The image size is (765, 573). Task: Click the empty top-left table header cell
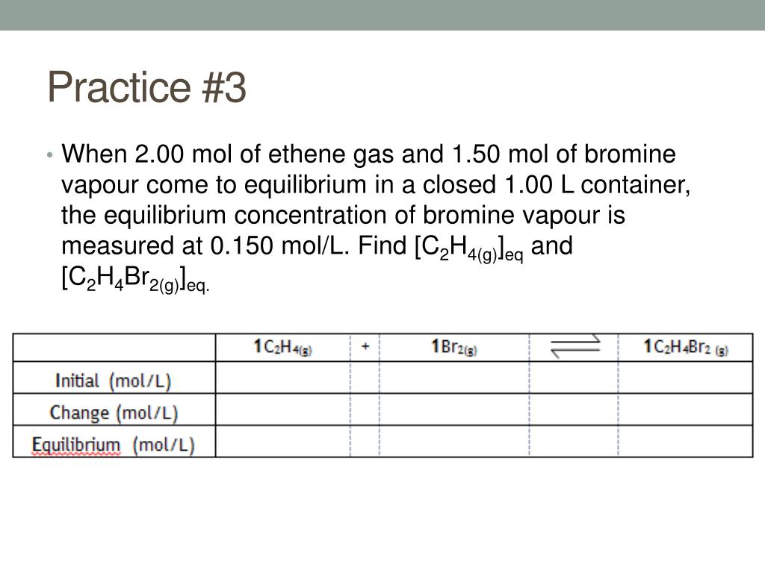click(114, 348)
